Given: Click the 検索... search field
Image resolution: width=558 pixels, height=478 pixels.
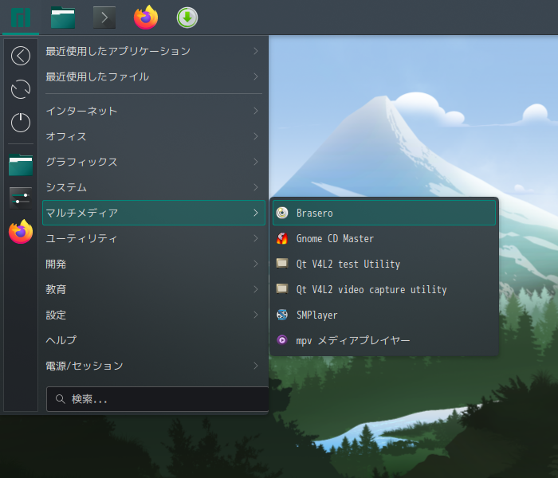Looking at the screenshot, I should (157, 399).
